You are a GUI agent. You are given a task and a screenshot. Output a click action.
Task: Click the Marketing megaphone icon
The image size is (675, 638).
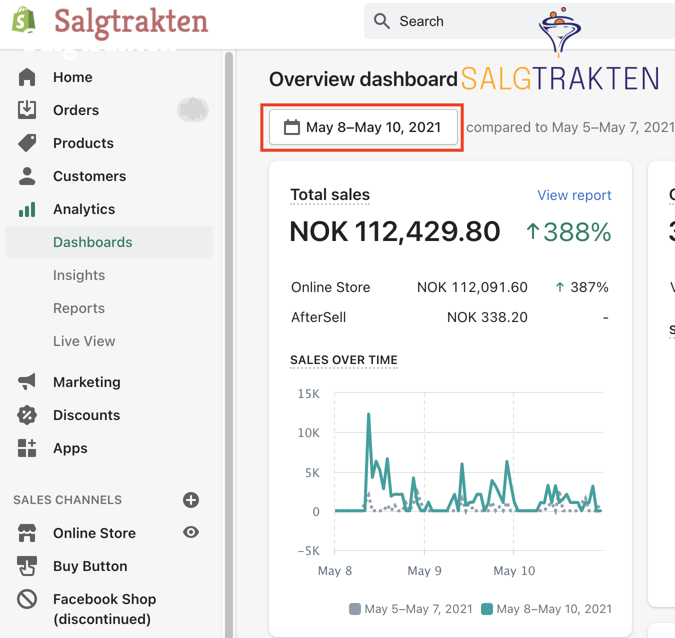coord(27,382)
